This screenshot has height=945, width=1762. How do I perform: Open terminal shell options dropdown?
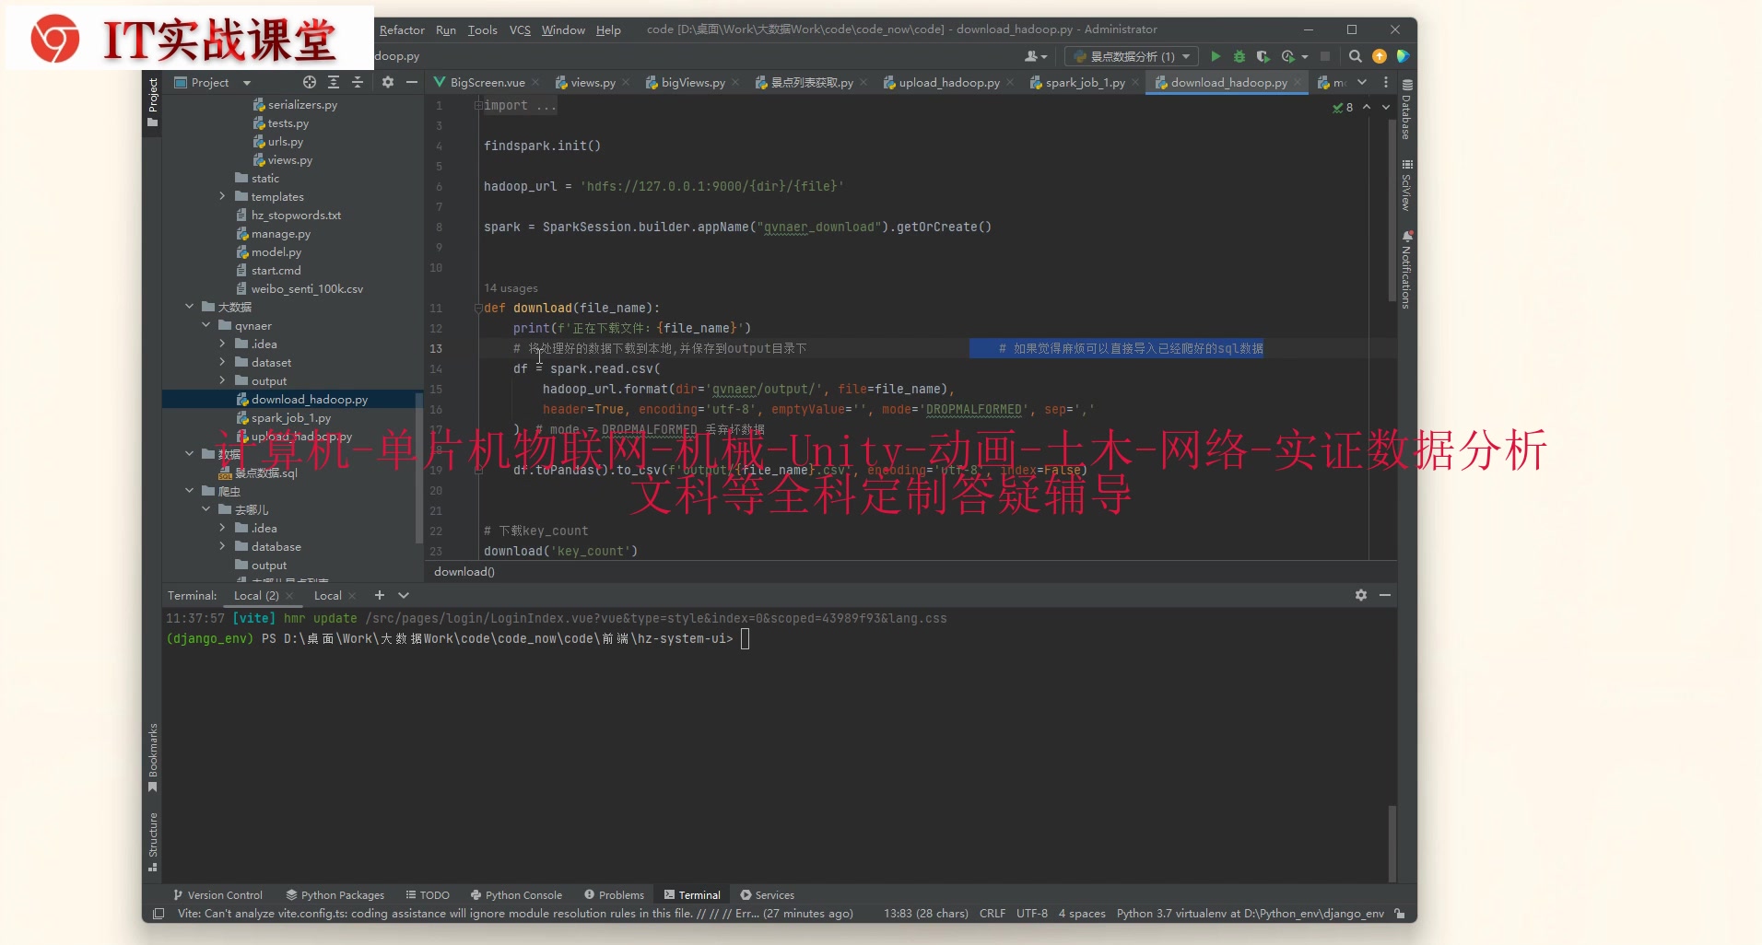(404, 595)
